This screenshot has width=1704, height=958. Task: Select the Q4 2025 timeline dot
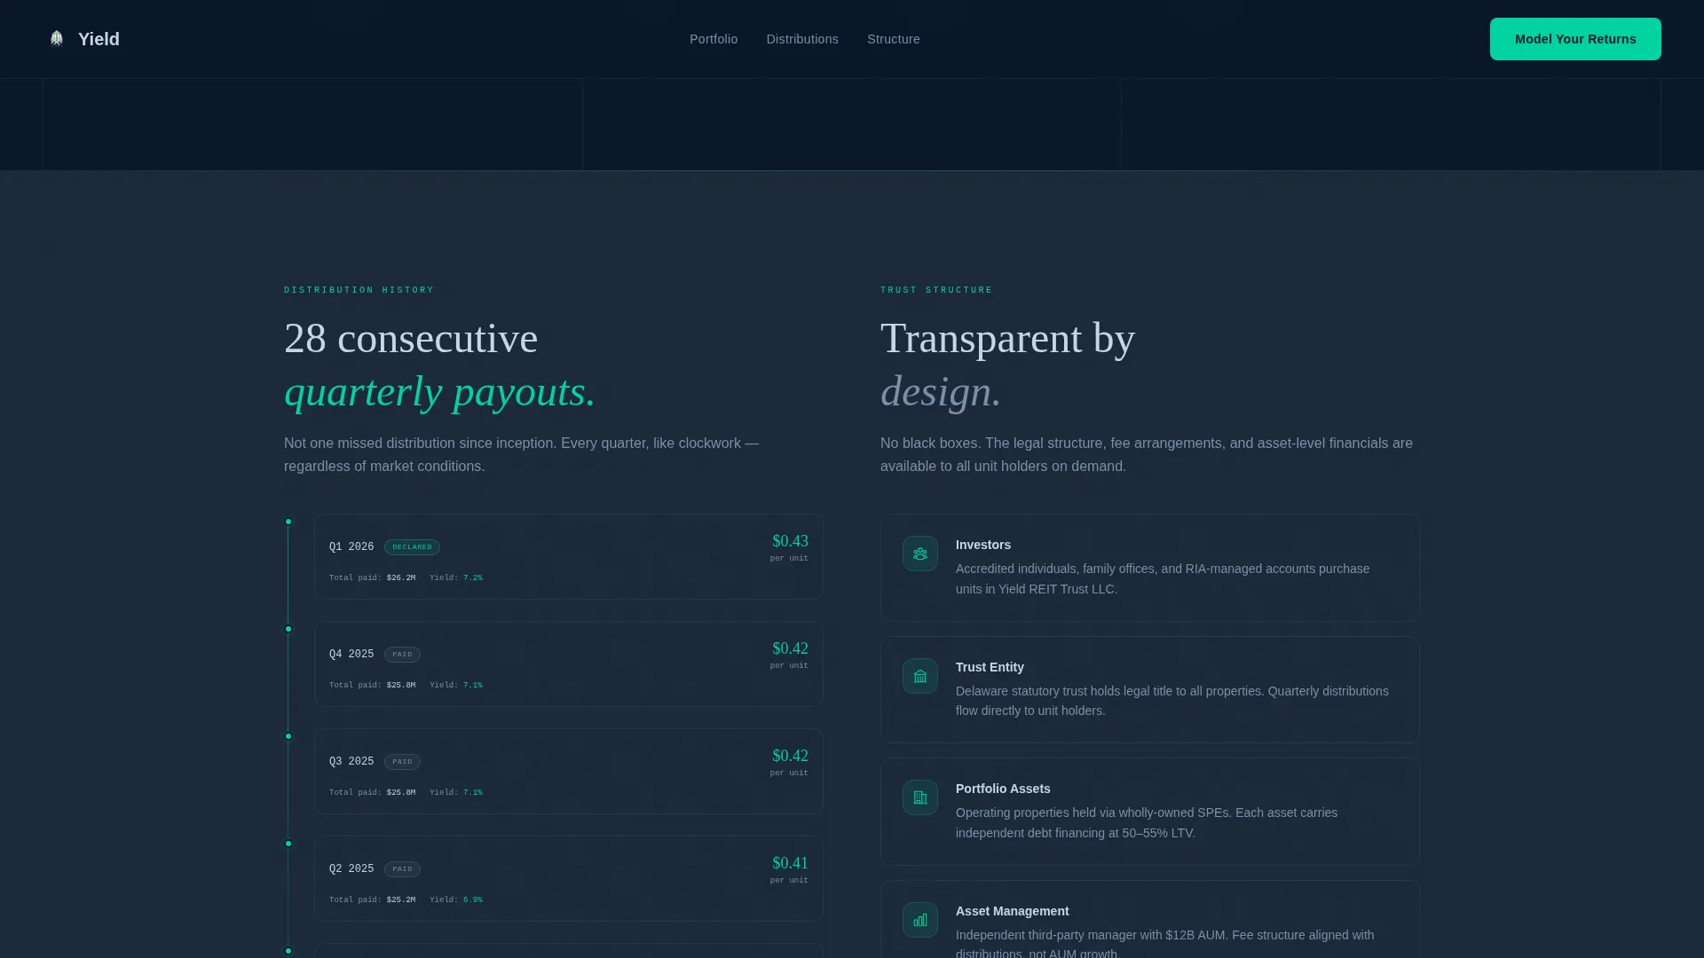pyautogui.click(x=288, y=629)
